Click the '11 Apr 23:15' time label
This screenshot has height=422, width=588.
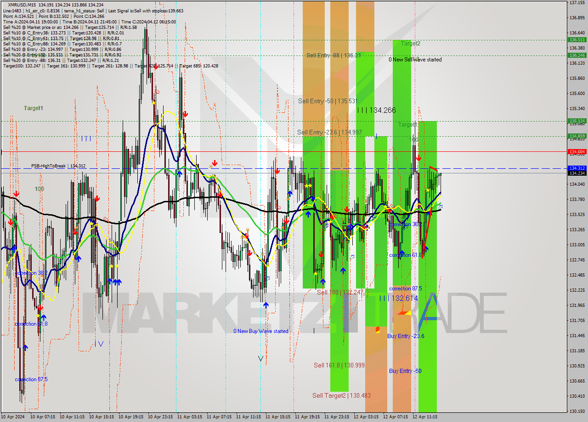[x=337, y=417]
